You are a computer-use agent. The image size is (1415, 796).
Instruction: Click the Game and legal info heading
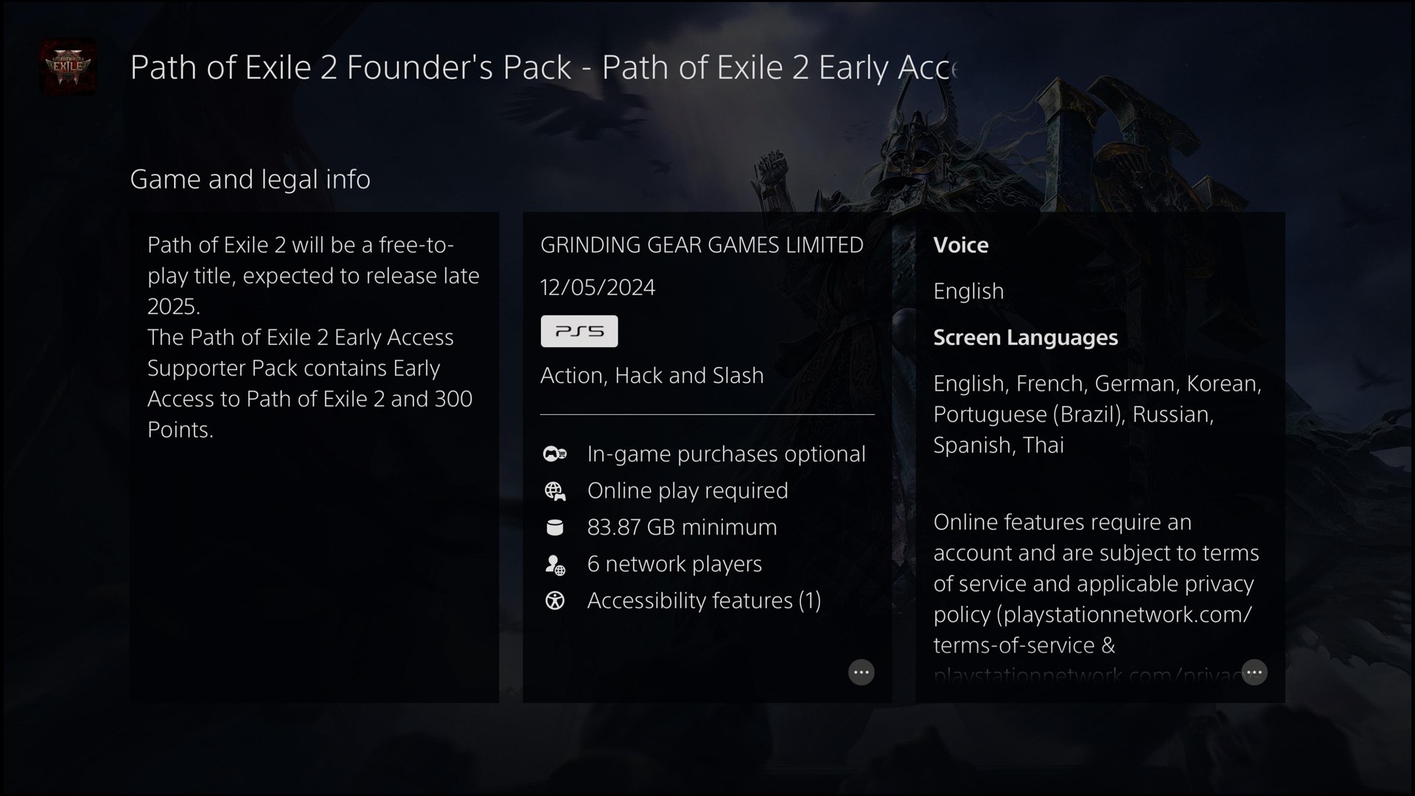click(x=250, y=179)
